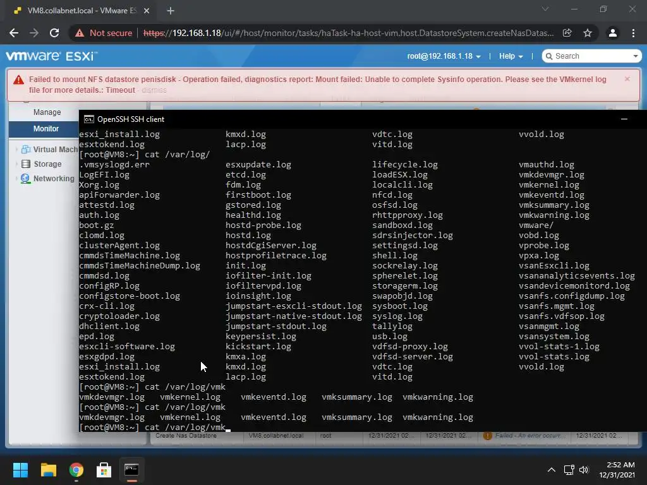Click vsananalyticsevents.log in terminal listing
Screen dimensions: 647x485
click(x=577, y=275)
